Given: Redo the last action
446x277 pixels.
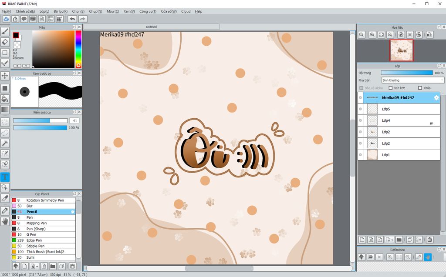Looking at the screenshot, I should [x=82, y=19].
